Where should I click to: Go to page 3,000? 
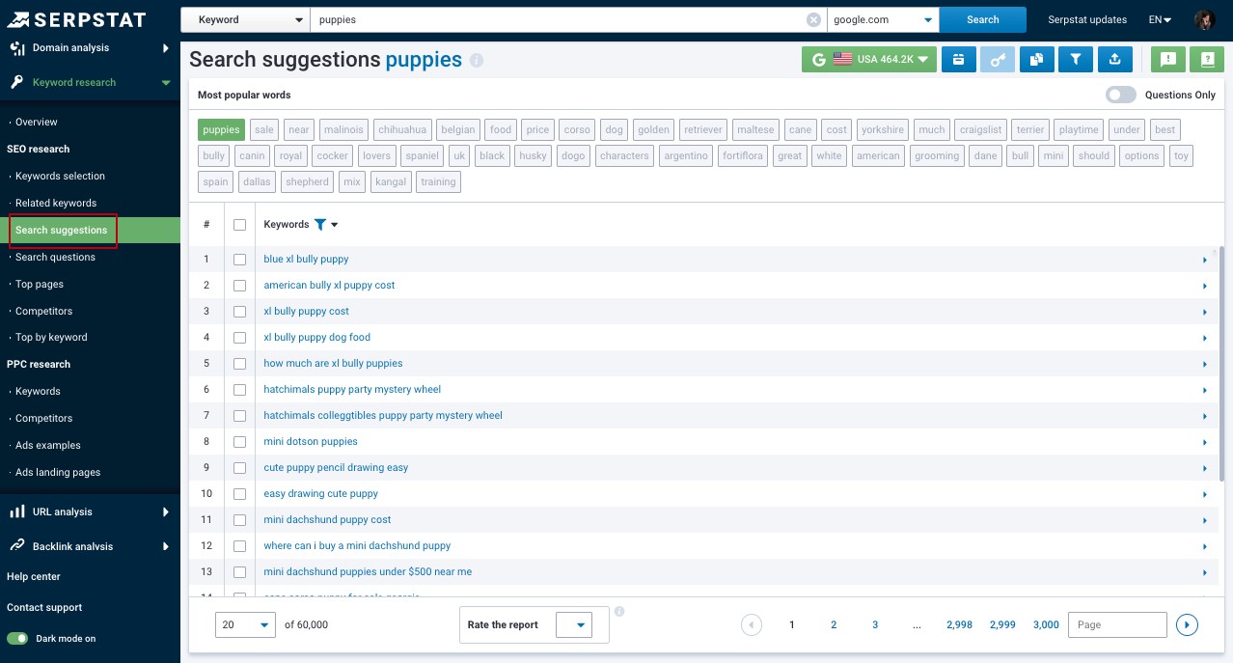(1046, 624)
